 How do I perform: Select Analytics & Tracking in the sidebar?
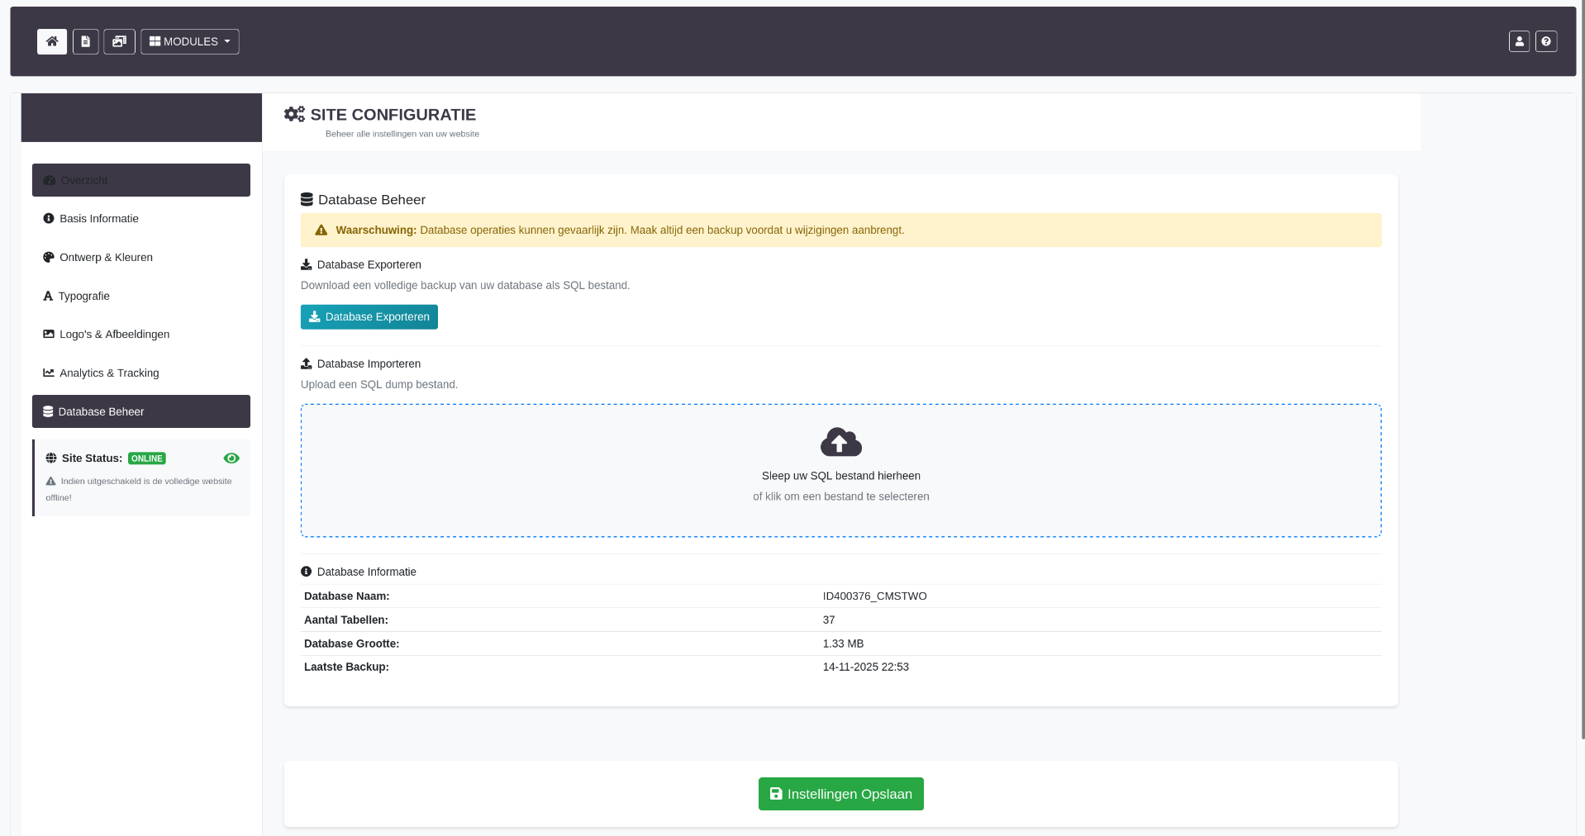(108, 373)
